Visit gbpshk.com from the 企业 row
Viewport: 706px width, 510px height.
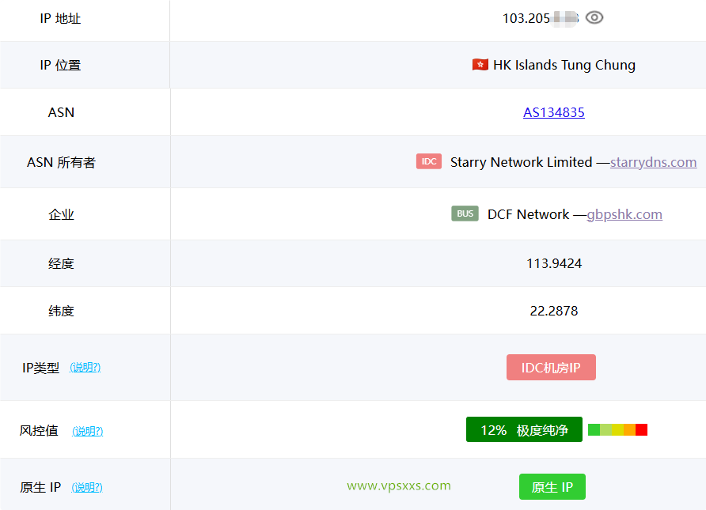(x=624, y=213)
